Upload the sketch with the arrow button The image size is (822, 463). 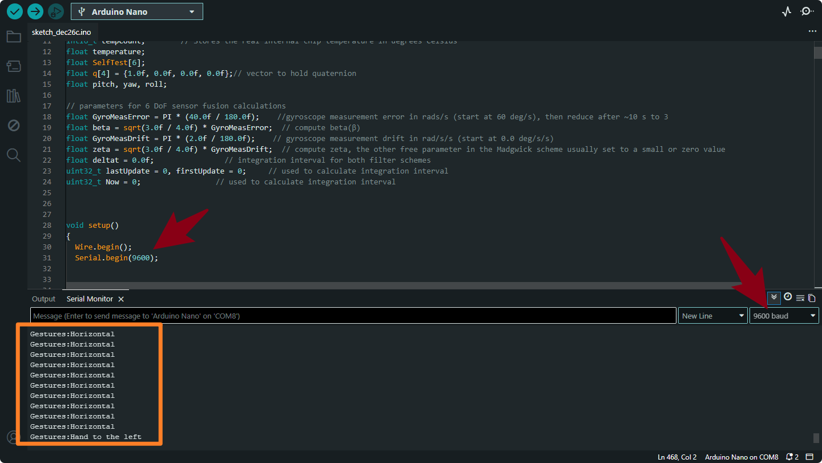(35, 11)
